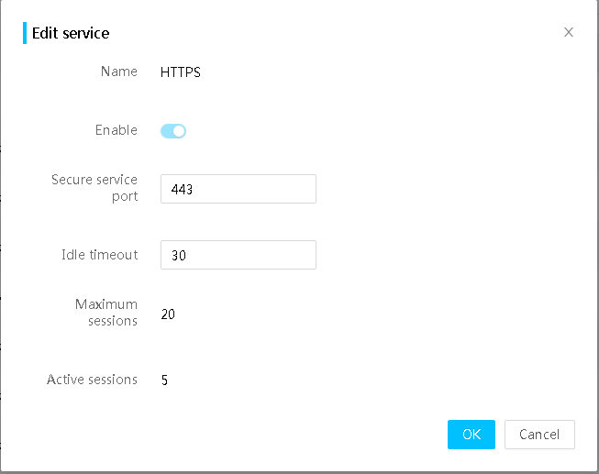The image size is (599, 474).
Task: Click the white knob of Enable switch
Action: 179,131
